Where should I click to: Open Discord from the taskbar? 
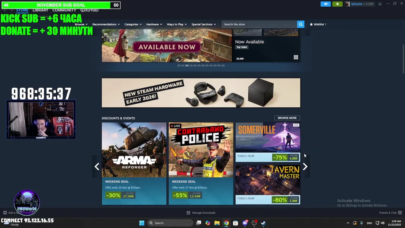(x=245, y=223)
